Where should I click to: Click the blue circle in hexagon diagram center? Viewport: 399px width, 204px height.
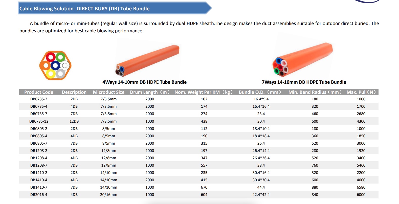tap(55, 66)
